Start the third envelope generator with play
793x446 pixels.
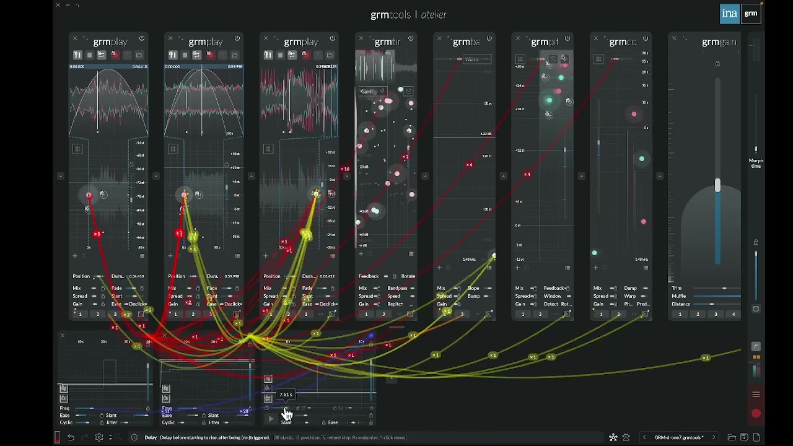click(x=271, y=419)
